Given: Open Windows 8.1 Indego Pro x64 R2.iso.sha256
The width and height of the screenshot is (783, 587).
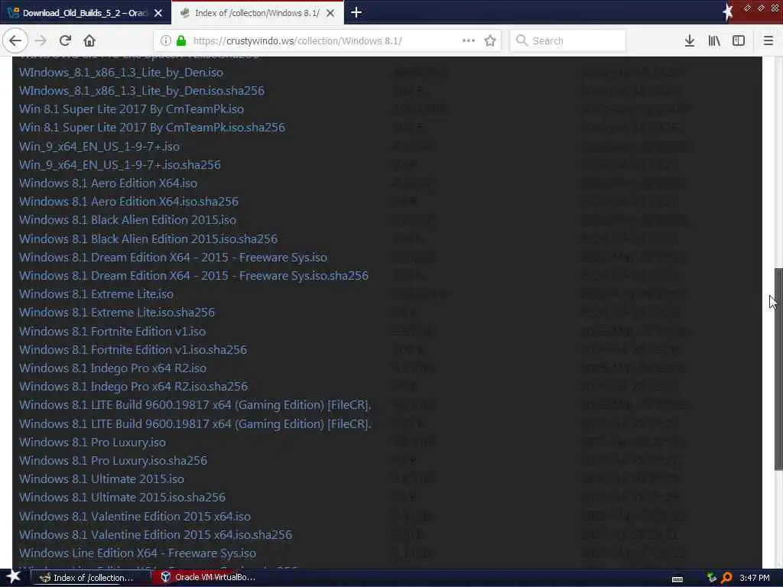Looking at the screenshot, I should point(133,388).
